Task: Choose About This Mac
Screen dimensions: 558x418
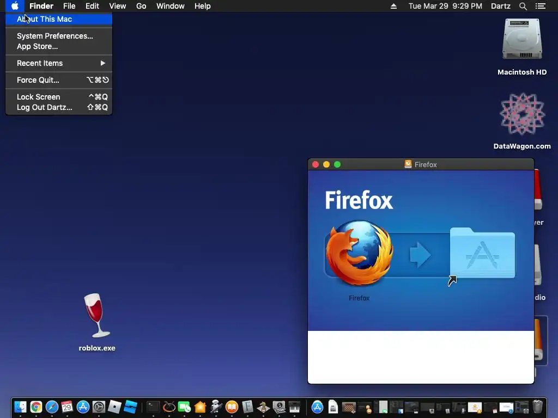Action: point(59,19)
